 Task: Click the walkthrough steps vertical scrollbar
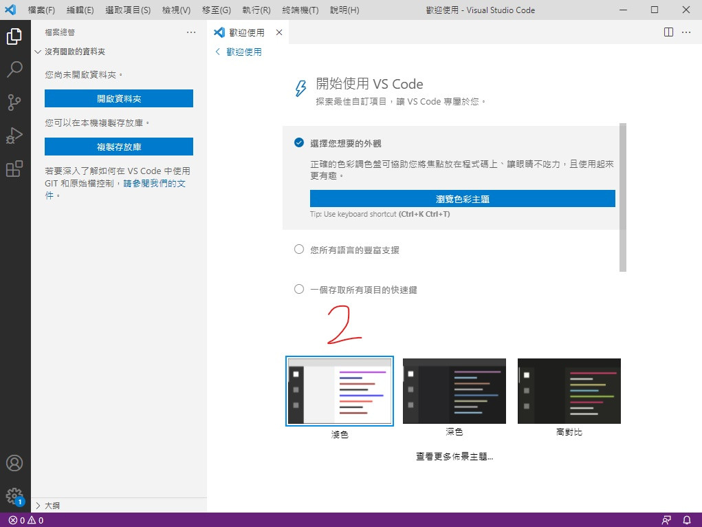point(623,197)
